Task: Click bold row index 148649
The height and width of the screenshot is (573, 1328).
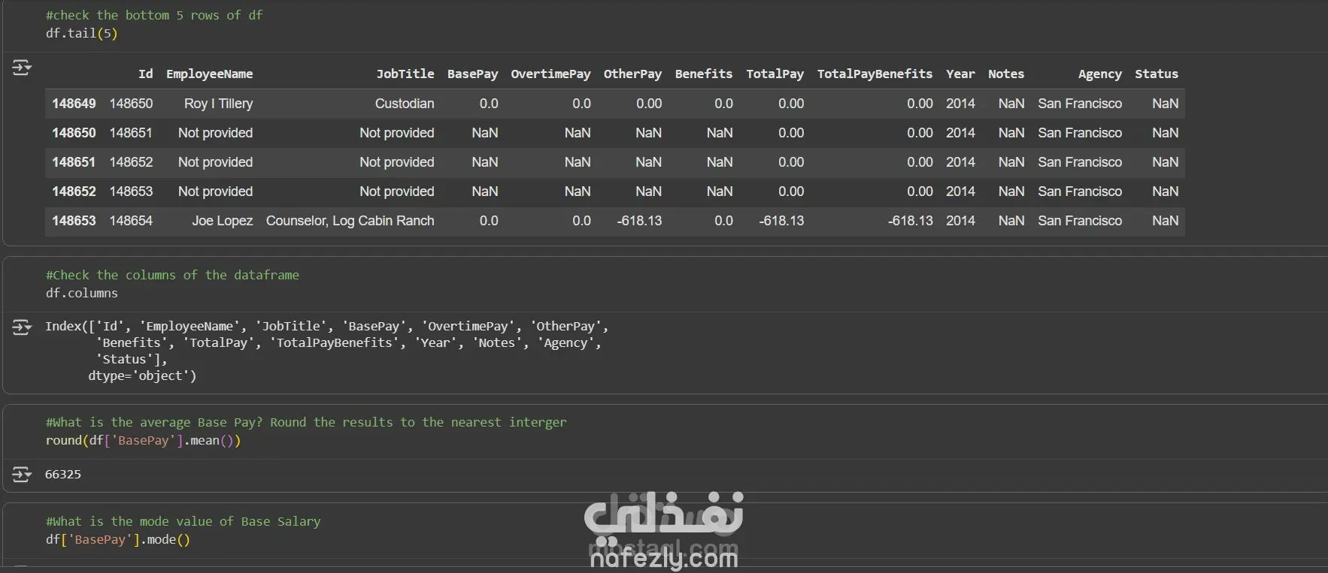Action: pos(74,104)
